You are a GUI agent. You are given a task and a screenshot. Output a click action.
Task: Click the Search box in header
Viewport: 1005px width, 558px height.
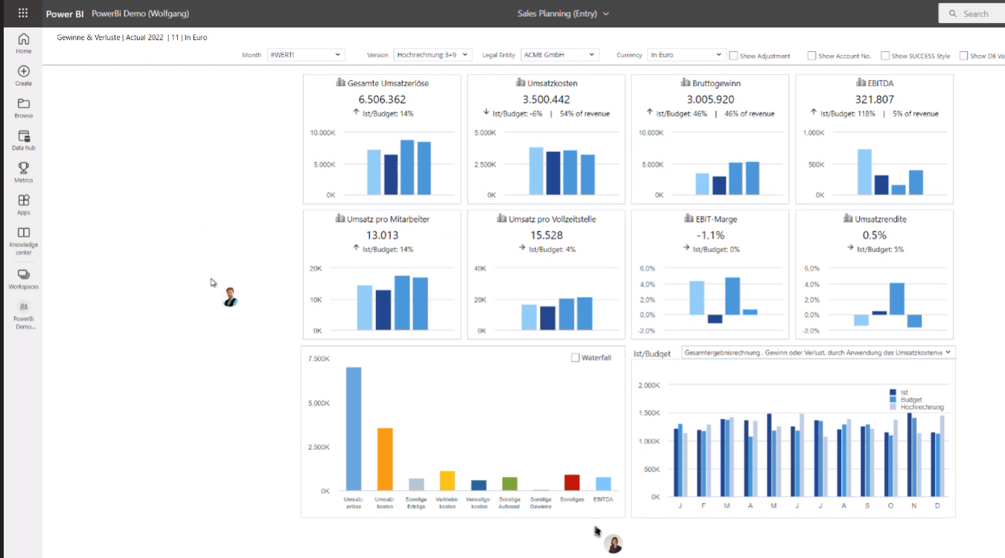pyautogui.click(x=974, y=13)
